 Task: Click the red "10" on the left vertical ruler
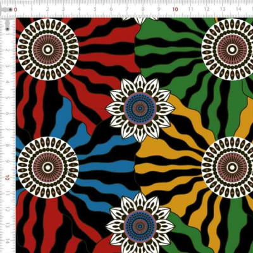click(x=8, y=178)
